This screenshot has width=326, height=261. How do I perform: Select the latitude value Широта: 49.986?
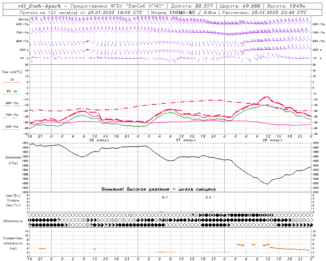tap(240, 6)
